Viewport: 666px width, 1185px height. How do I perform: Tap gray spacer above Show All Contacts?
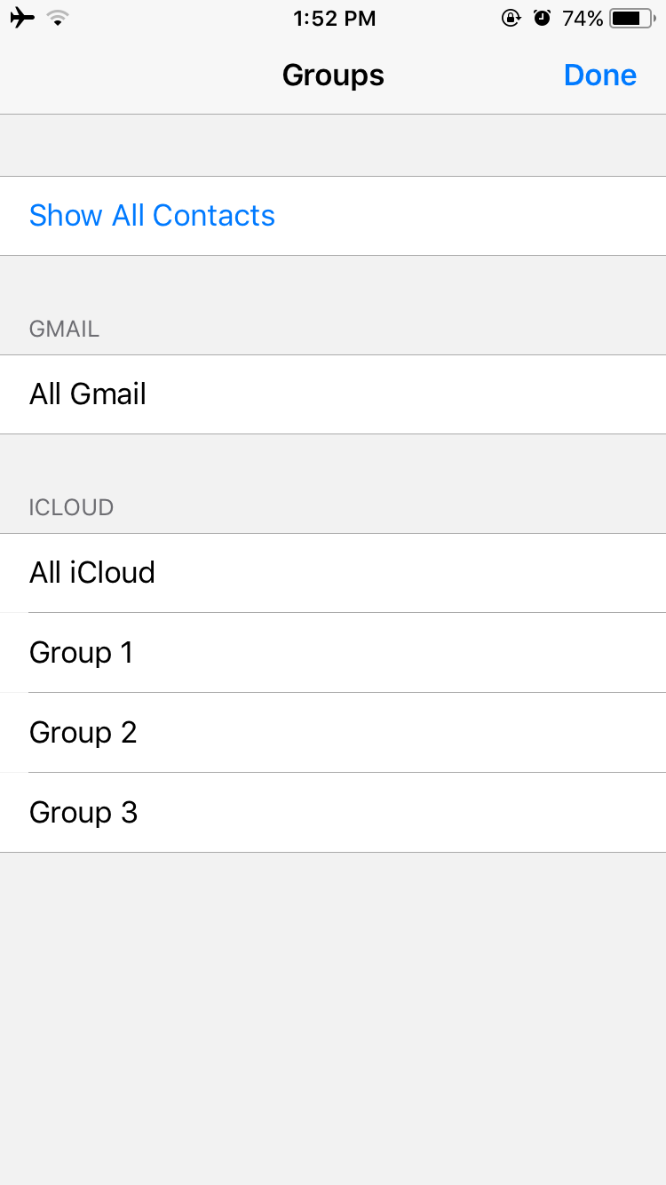(x=333, y=146)
